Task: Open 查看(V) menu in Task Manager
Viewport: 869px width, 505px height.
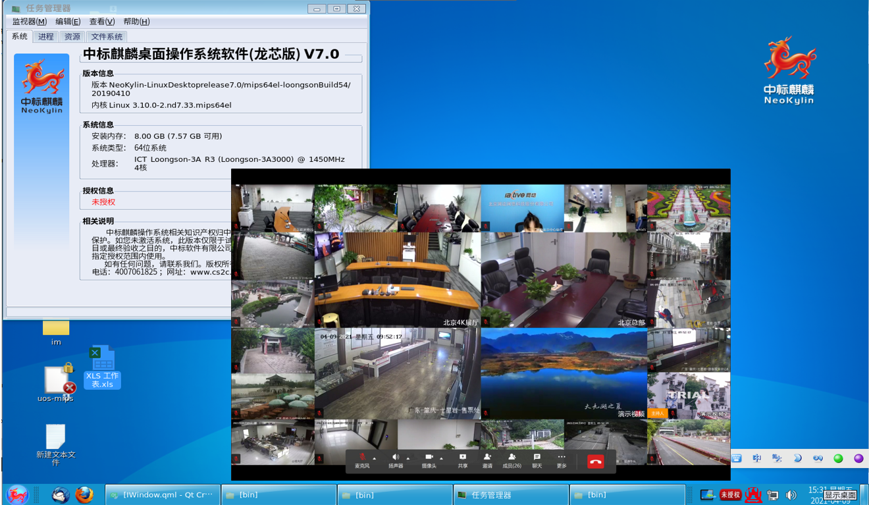Action: click(x=102, y=22)
